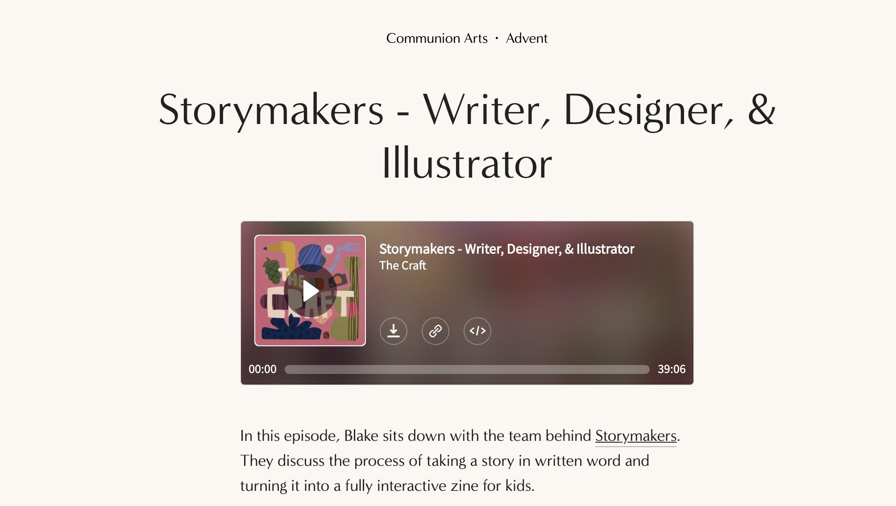The width and height of the screenshot is (896, 506).
Task: Click the dot separator between category links
Action: (497, 38)
